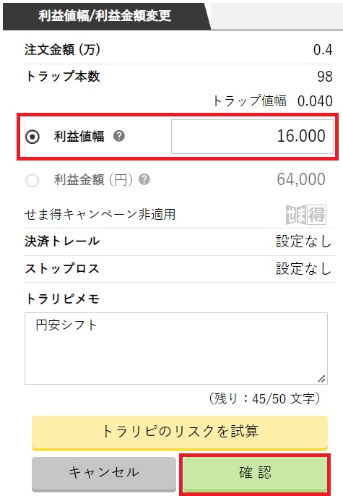Click the 利益値幅/利益金額変更 tab header
Viewport: 343px width, 496px height.
click(105, 16)
